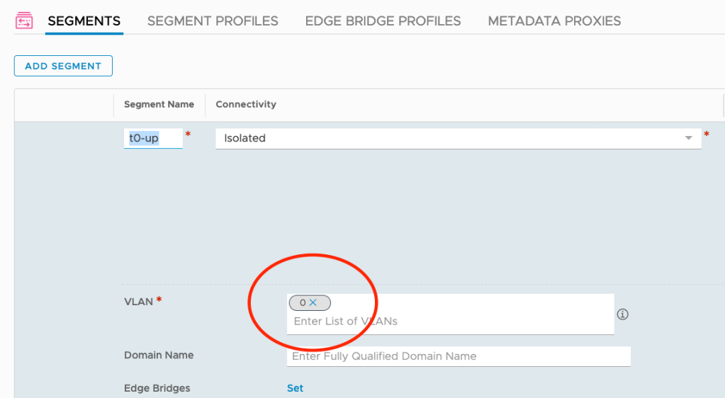Click the Enter List of VLANs field

425,322
